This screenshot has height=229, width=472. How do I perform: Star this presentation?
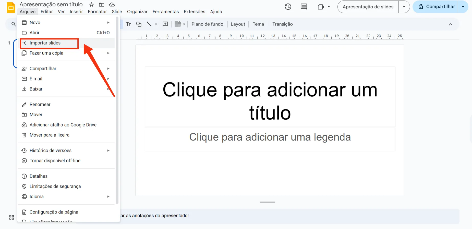point(91,4)
